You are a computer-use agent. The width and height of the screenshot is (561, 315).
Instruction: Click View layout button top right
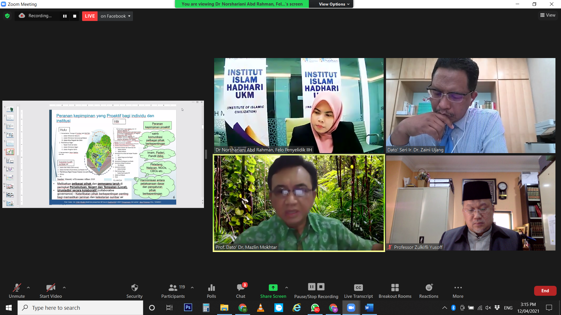point(548,15)
